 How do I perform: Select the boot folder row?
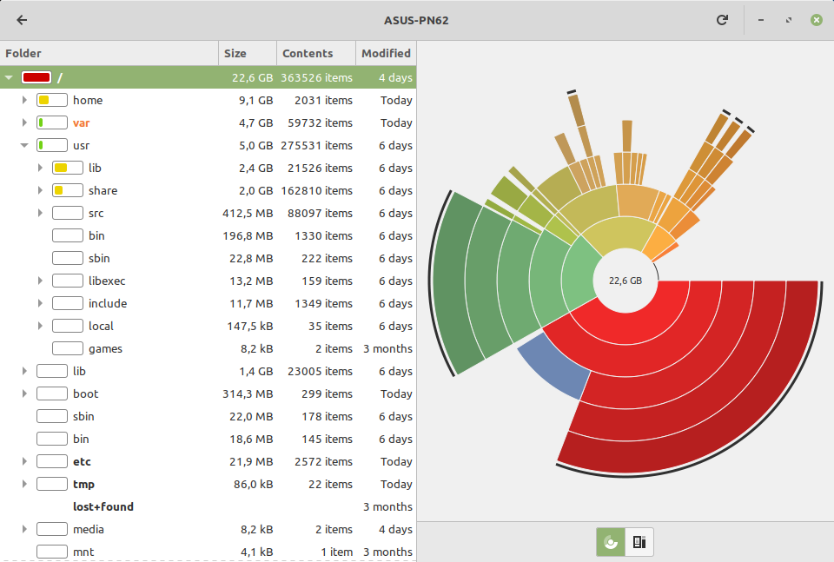click(85, 394)
